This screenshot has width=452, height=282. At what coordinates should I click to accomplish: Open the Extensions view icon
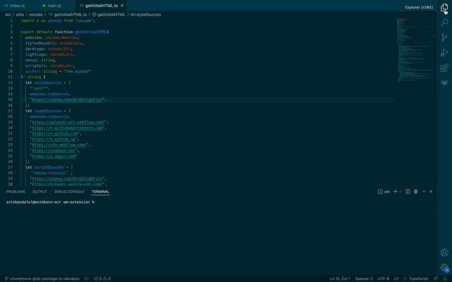click(444, 68)
